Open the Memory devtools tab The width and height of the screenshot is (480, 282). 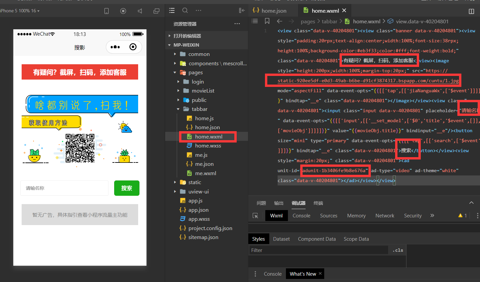(357, 216)
